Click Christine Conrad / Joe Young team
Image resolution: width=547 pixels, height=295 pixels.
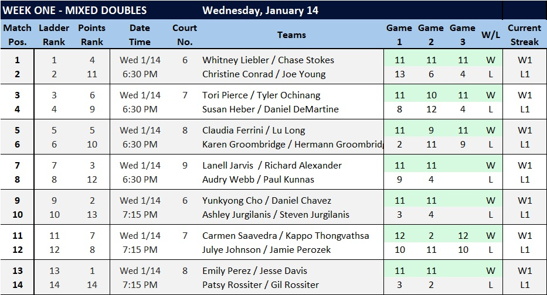[x=264, y=74]
